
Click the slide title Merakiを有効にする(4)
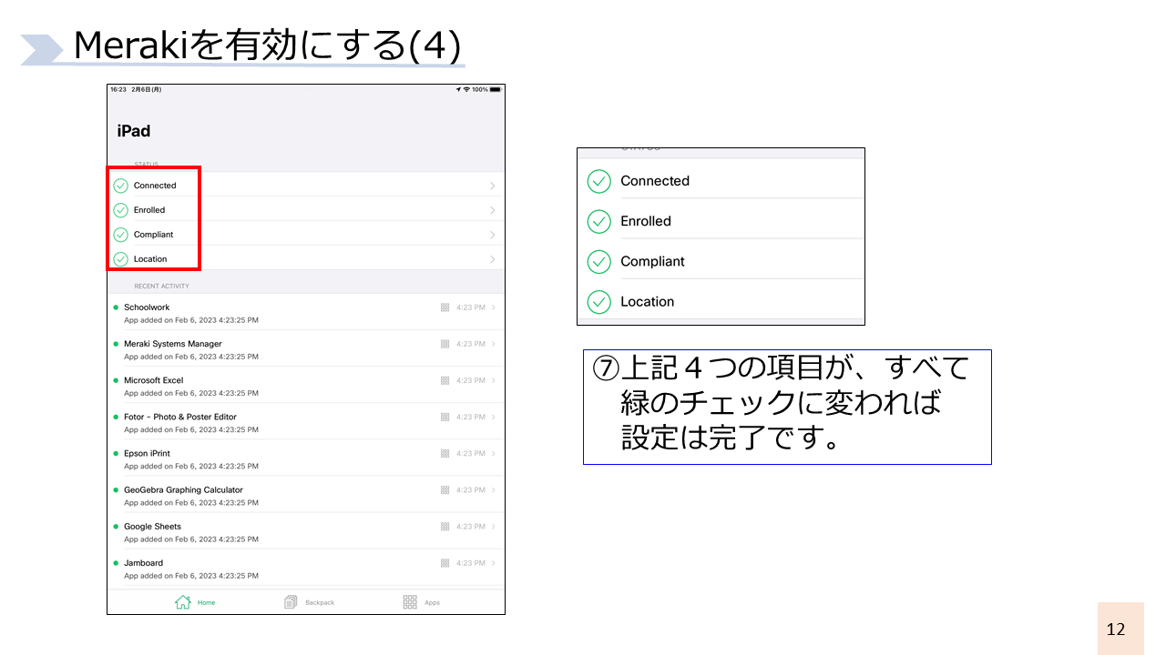(266, 46)
